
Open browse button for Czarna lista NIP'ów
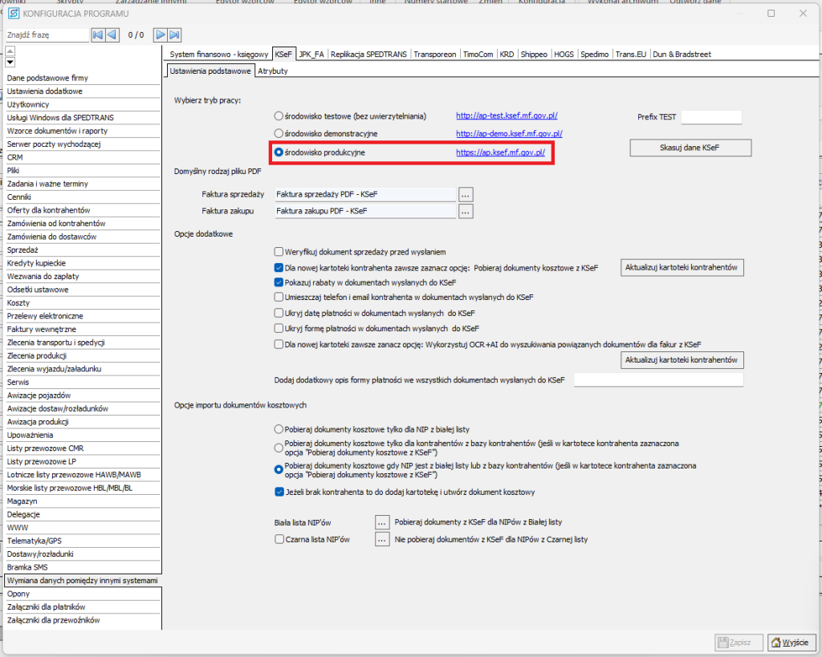tap(383, 540)
